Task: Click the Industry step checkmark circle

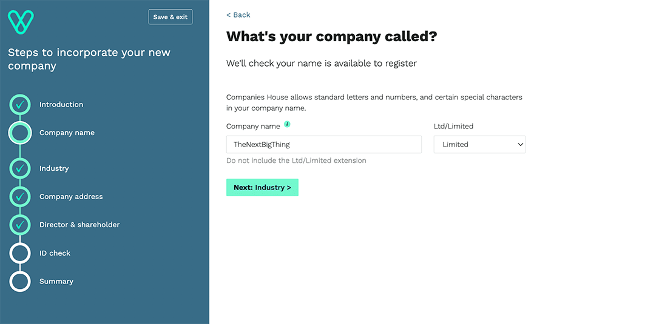Action: pyautogui.click(x=20, y=168)
